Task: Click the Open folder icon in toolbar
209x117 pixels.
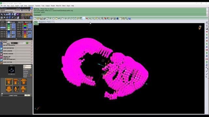Action: pyautogui.click(x=38, y=19)
